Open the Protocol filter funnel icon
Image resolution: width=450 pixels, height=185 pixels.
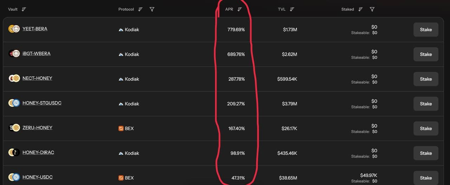click(152, 9)
